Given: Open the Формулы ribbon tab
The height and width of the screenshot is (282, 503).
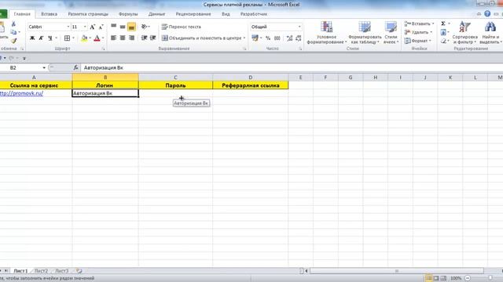Looking at the screenshot, I should [x=128, y=14].
